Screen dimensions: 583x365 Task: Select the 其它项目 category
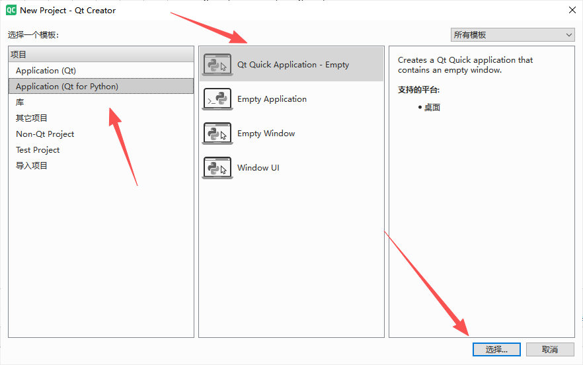[101, 118]
